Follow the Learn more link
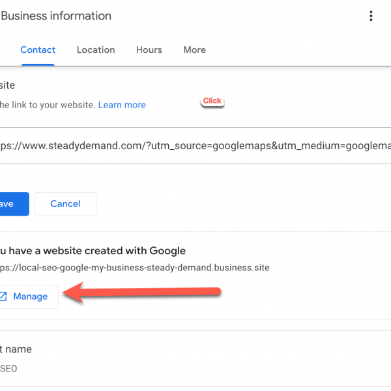Screen dimensions: 391x391 coord(122,105)
